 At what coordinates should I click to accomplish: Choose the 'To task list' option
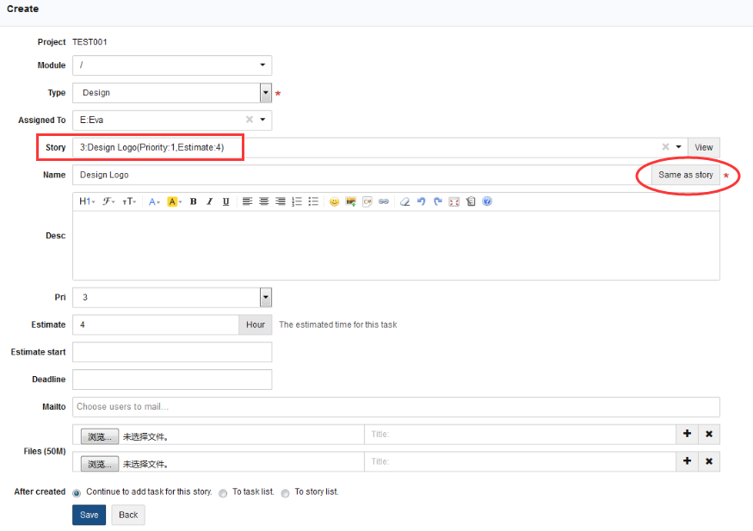click(223, 493)
